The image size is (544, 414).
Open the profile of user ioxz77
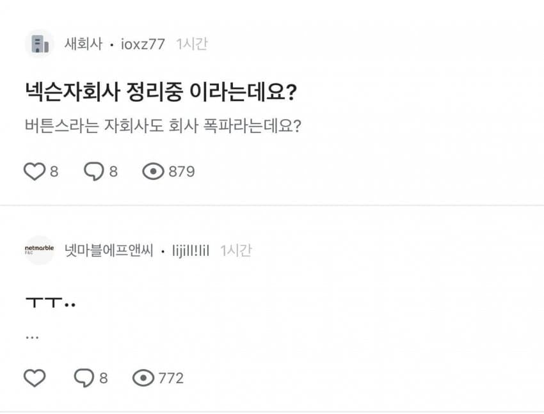click(143, 44)
